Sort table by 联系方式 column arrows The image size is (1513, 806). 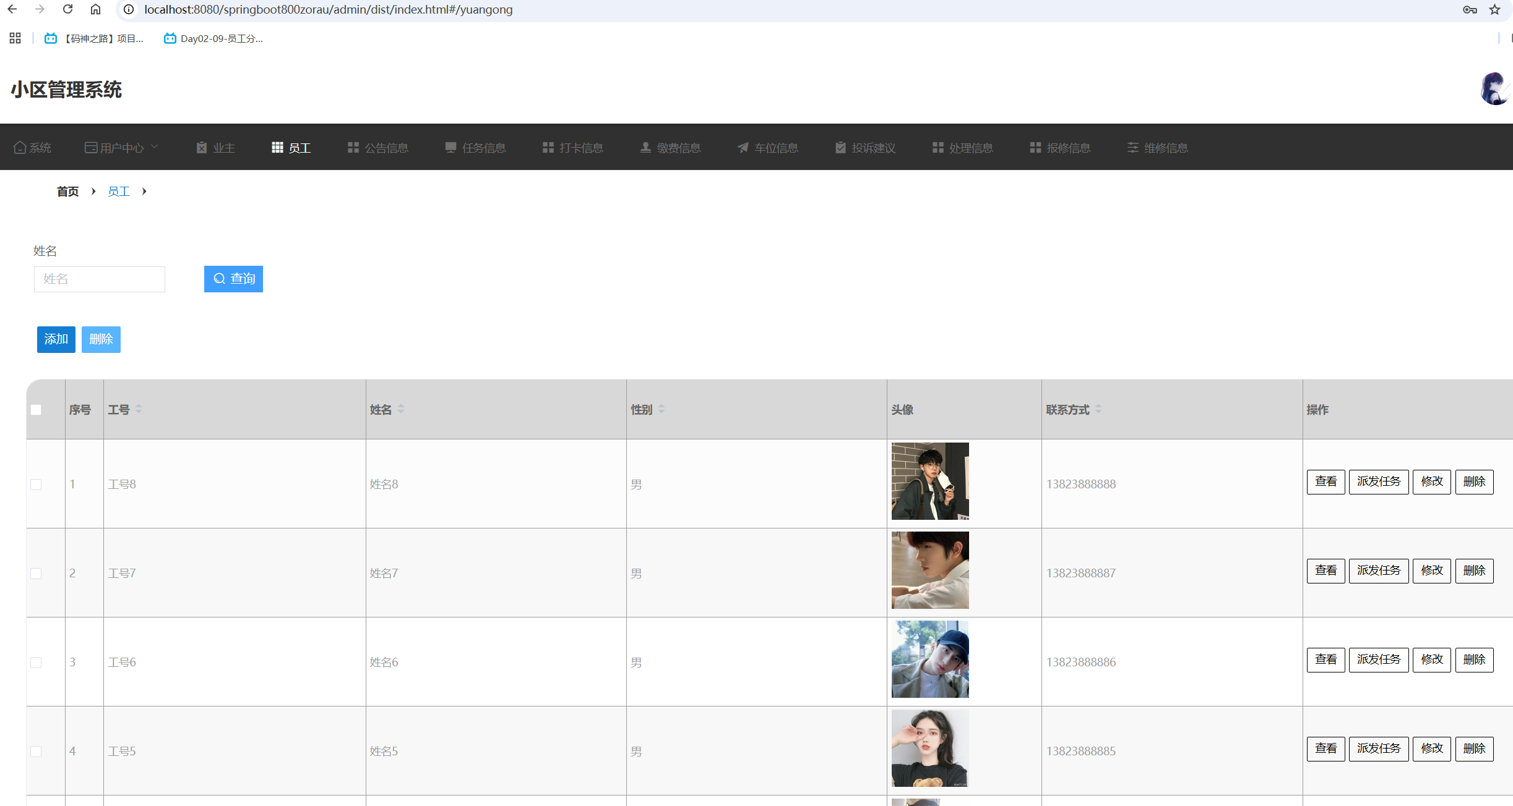pos(1098,409)
